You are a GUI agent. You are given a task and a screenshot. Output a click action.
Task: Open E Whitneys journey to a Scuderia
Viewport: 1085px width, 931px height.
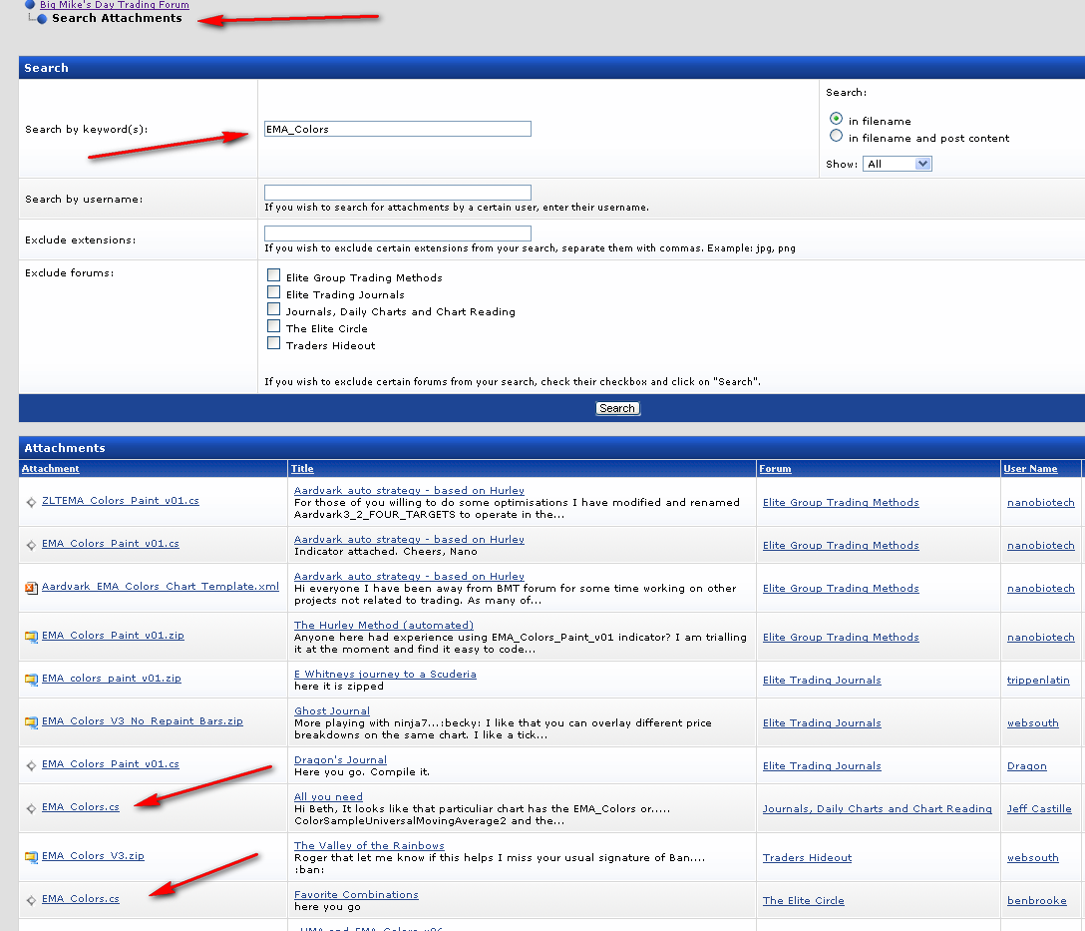(385, 675)
